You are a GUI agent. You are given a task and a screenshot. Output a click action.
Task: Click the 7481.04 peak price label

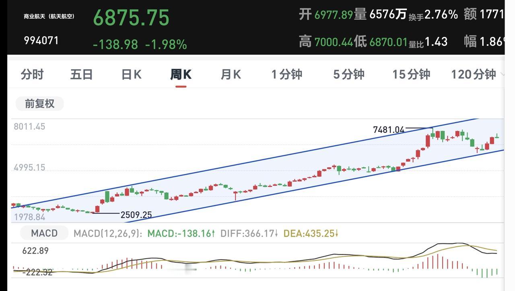389,130
